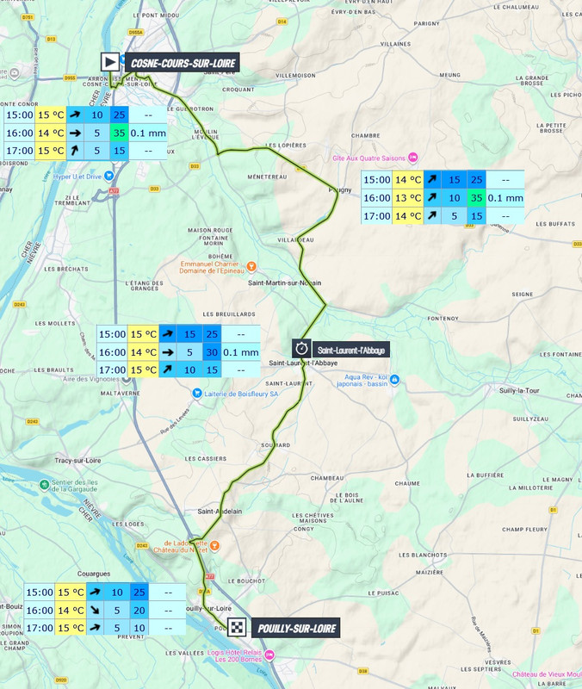
Task: Click the Tracy-sur-Loire town label
Action: pyautogui.click(x=77, y=461)
